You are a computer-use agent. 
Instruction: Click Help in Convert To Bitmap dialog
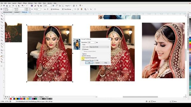tap(106, 63)
